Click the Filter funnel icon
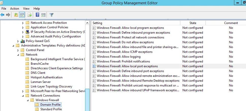This screenshot has width=246, height=111. point(51,15)
